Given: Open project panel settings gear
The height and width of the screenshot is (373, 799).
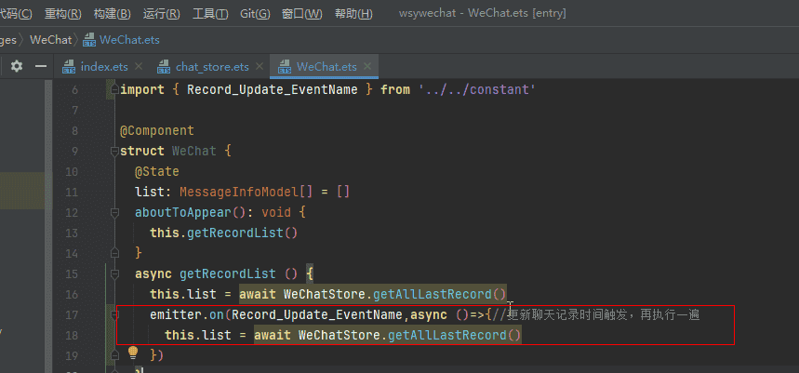Looking at the screenshot, I should coord(17,66).
